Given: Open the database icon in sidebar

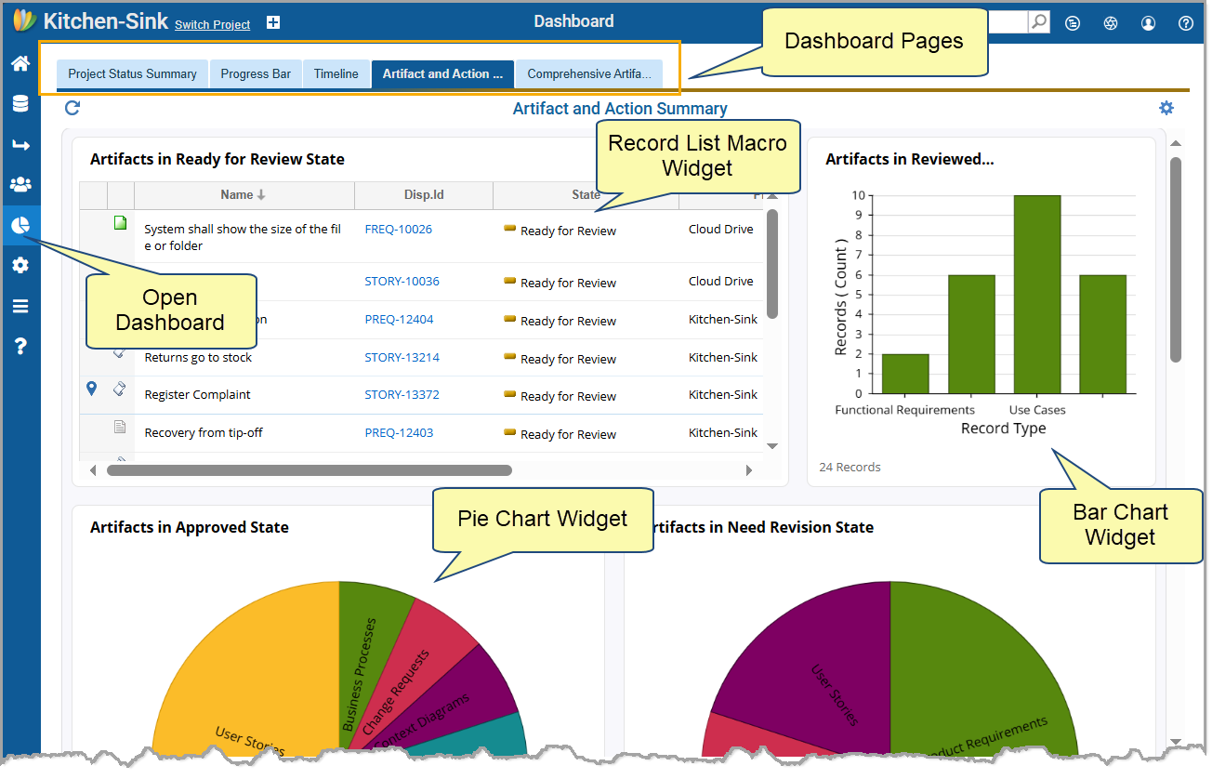Looking at the screenshot, I should coord(20,103).
